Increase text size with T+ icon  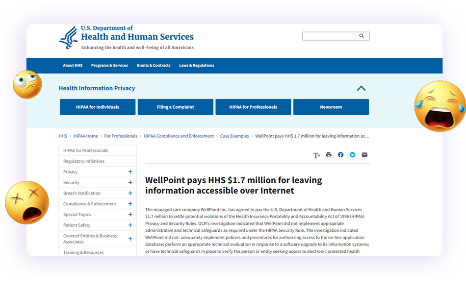click(x=317, y=155)
